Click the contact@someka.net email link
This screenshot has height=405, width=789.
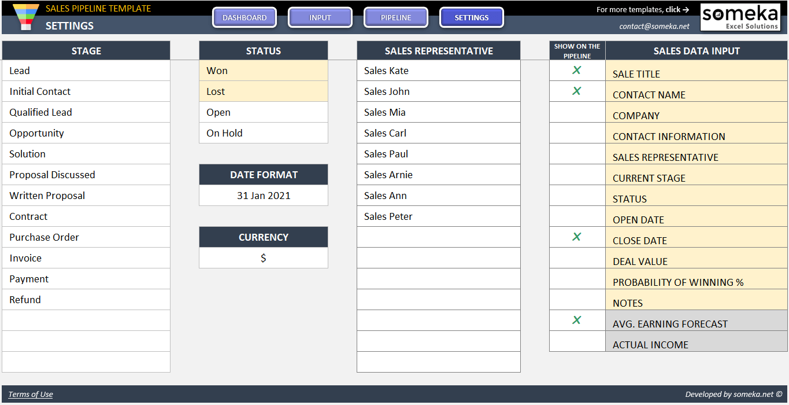[654, 26]
